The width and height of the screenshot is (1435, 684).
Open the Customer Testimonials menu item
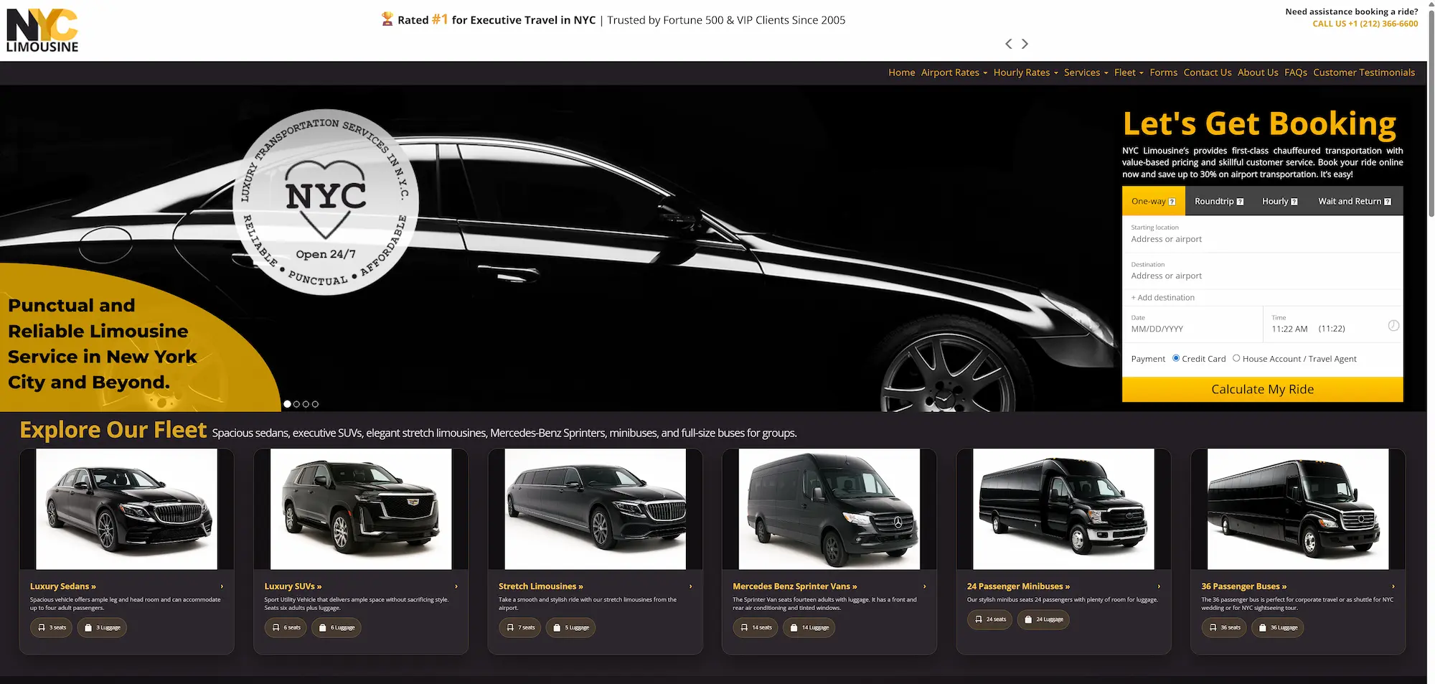coord(1363,72)
